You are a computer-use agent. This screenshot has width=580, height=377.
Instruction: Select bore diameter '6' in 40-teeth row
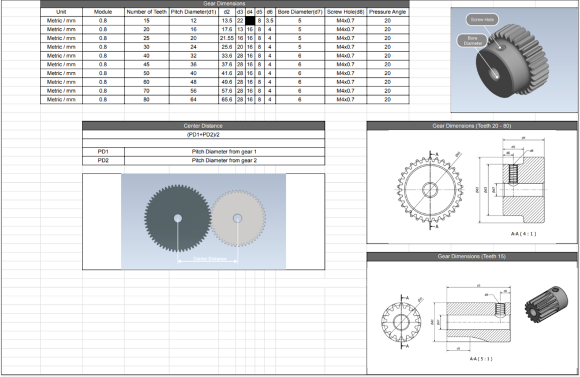[300, 56]
